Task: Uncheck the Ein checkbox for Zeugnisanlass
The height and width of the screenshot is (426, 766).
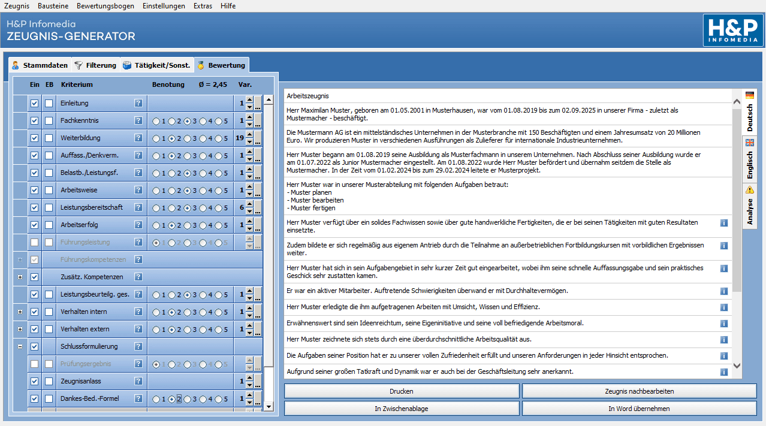Action: tap(34, 381)
